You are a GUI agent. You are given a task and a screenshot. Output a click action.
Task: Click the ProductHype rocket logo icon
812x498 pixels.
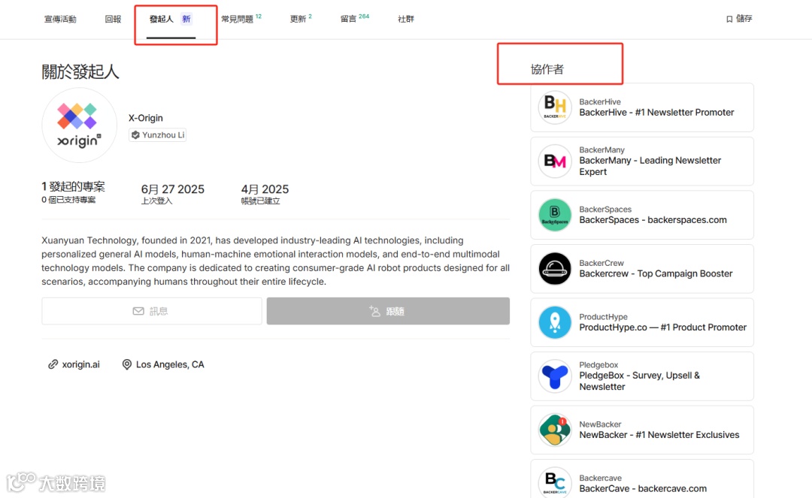555,323
